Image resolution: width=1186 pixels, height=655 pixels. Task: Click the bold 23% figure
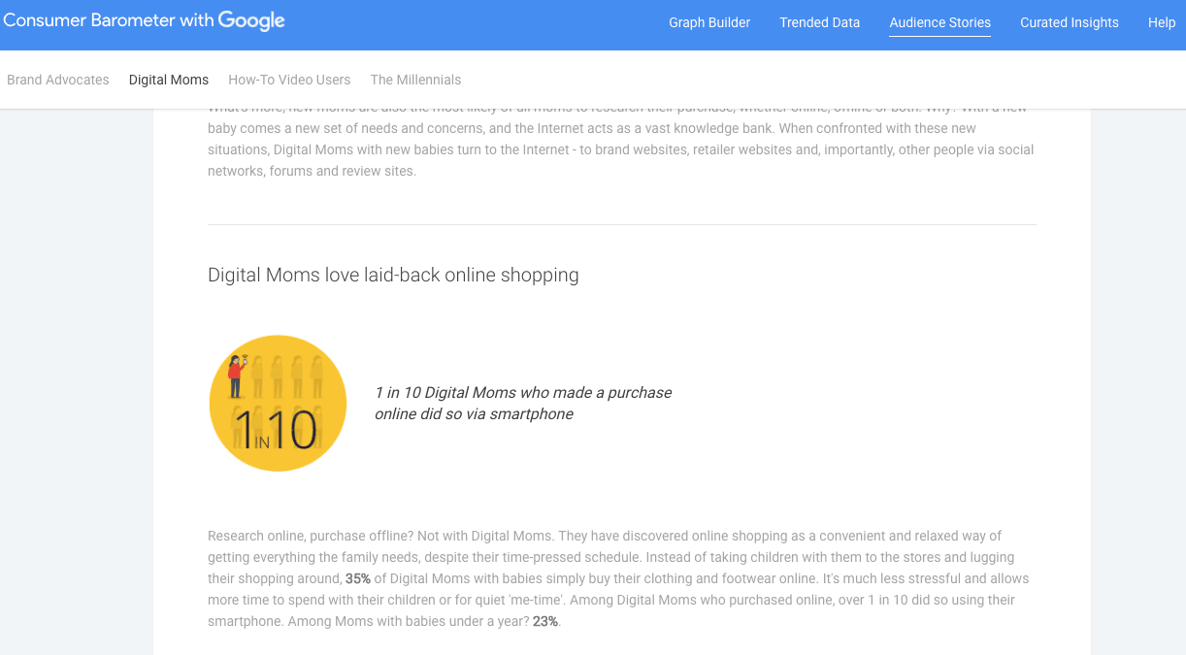[x=544, y=621]
